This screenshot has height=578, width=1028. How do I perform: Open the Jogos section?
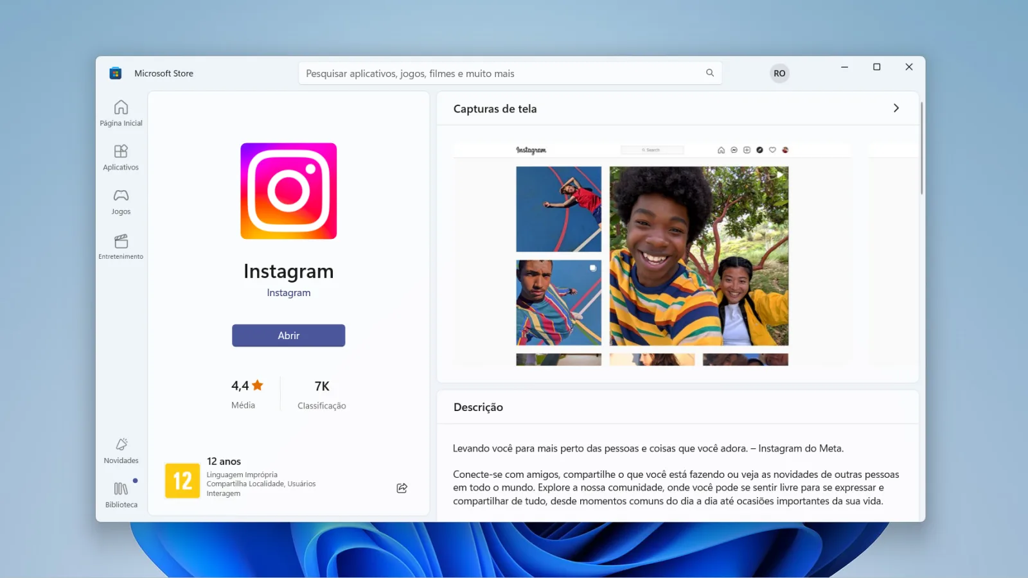tap(121, 202)
